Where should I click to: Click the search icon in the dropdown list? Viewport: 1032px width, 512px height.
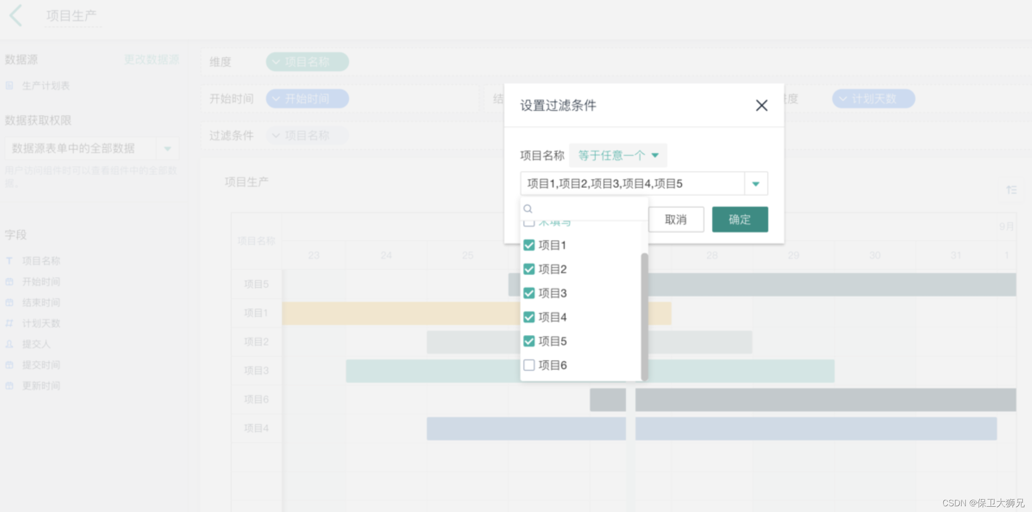(528, 209)
